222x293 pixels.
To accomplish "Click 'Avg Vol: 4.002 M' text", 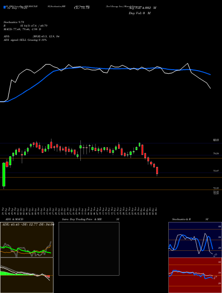I will click(x=143, y=8).
